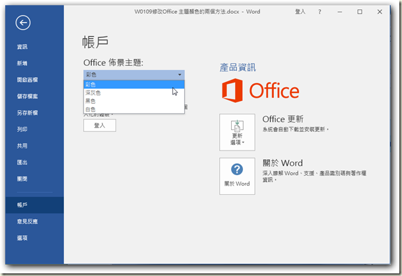Click the 關於 Word heading text
The width and height of the screenshot is (402, 276).
(283, 163)
